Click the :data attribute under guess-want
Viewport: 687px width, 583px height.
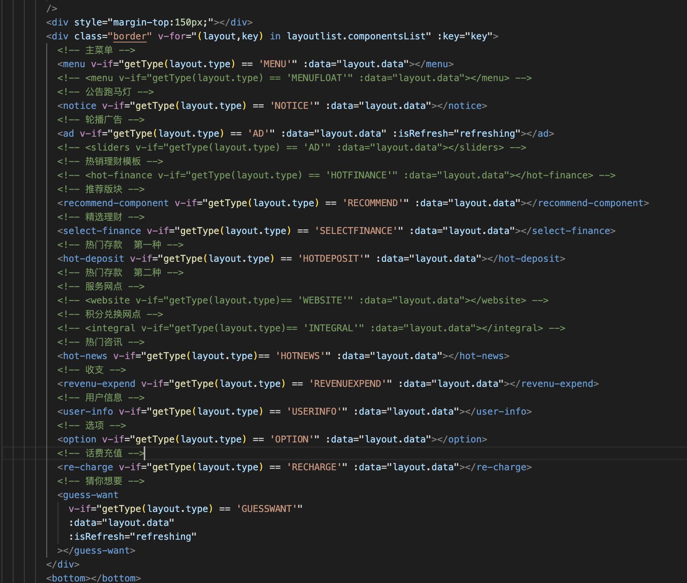(121, 523)
